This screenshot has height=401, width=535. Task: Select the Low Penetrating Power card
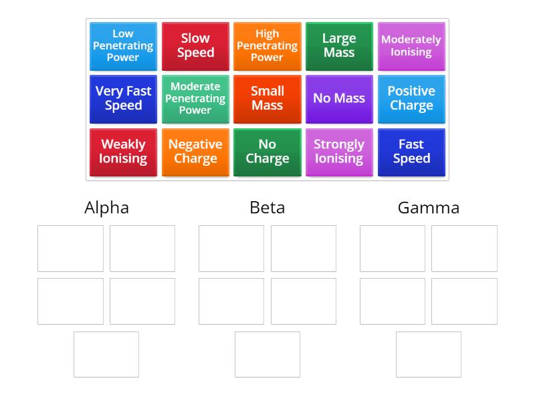click(123, 46)
